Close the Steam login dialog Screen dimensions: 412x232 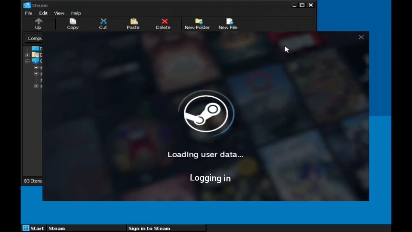coord(361,37)
